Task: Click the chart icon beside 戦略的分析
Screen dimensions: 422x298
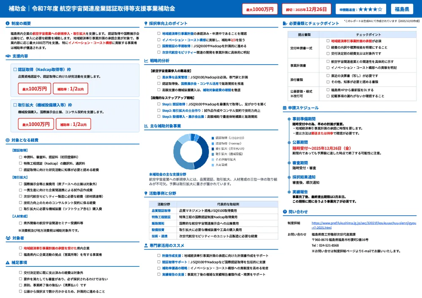Action: tap(146, 61)
